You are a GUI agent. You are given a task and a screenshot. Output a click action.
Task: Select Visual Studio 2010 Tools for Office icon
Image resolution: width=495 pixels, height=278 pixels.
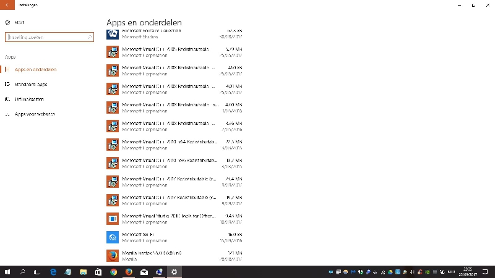click(x=113, y=219)
